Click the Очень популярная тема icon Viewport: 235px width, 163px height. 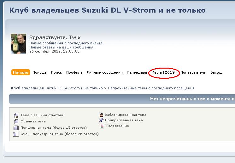click(16, 134)
